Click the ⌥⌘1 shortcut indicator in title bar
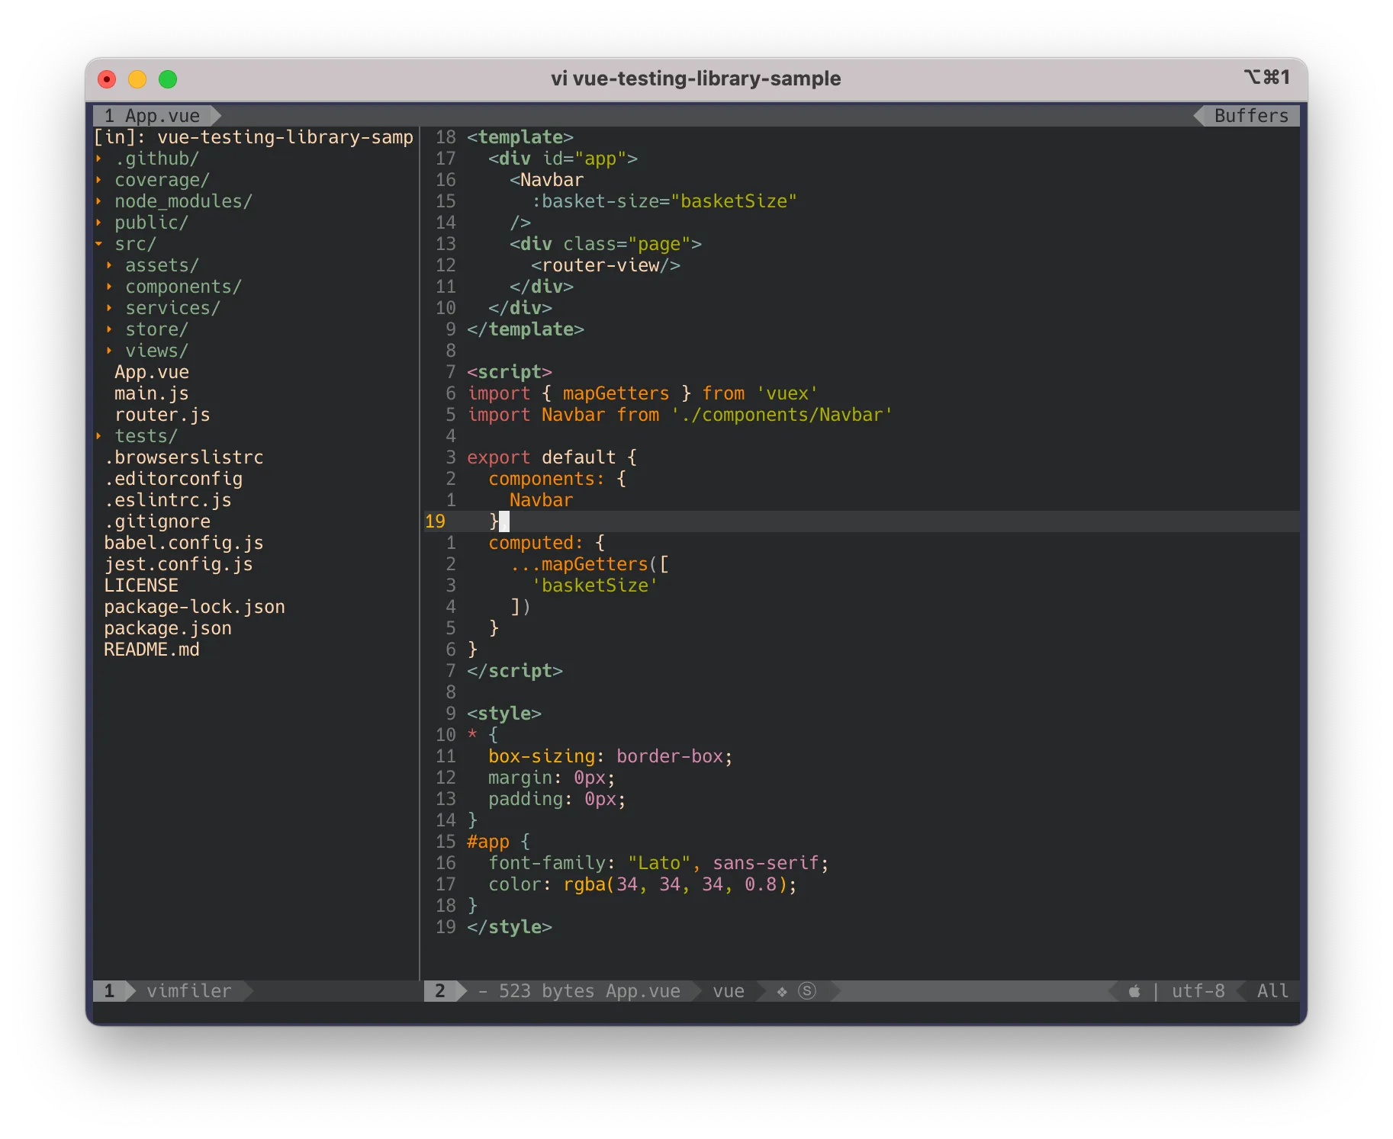Image resolution: width=1393 pixels, height=1139 pixels. click(x=1267, y=77)
